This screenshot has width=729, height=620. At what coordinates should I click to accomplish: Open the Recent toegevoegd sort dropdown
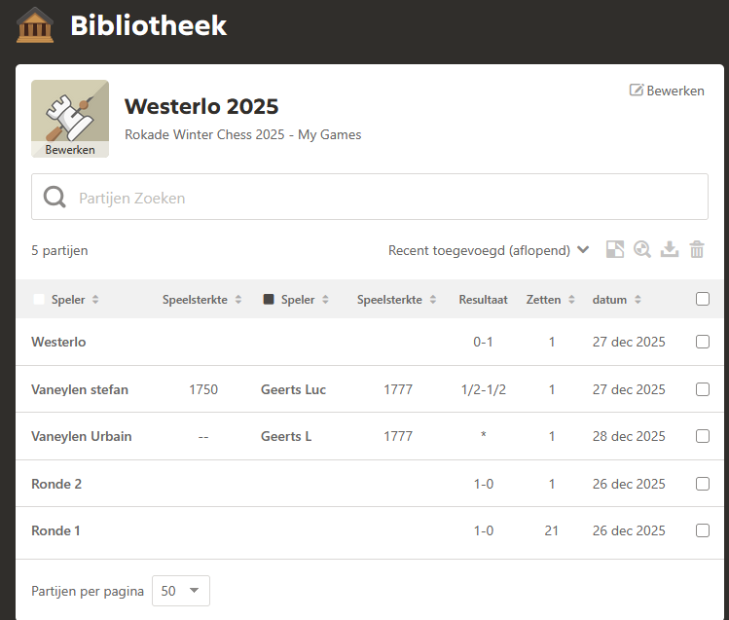tap(489, 250)
